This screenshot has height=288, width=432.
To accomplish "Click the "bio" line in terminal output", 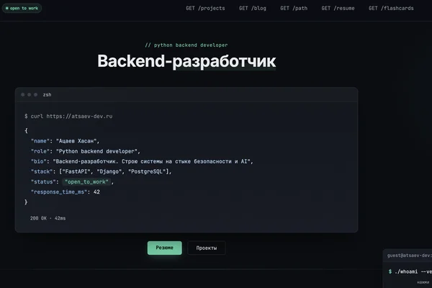I will tap(142, 161).
